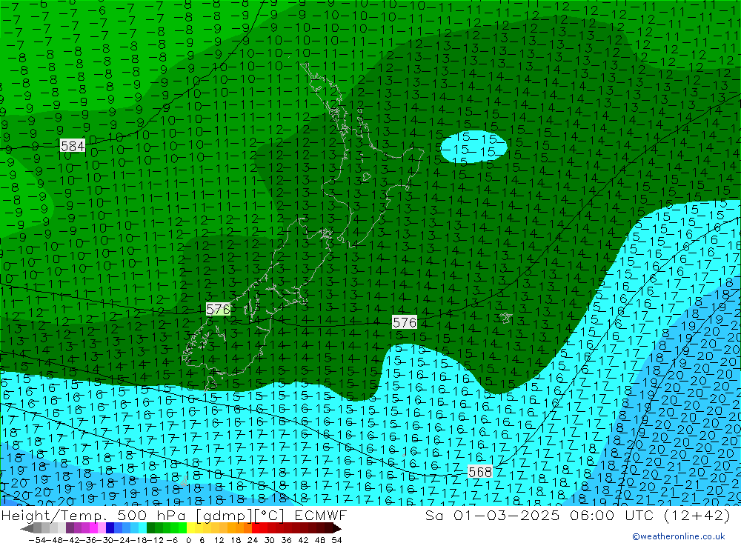Click the 54 value at the legend's right end
The width and height of the screenshot is (741, 543).
(336, 540)
